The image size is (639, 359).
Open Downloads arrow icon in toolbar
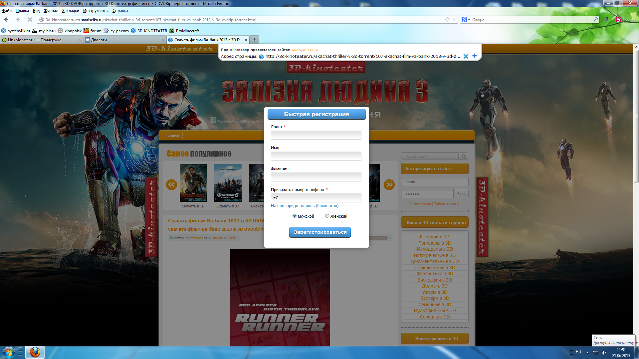(x=606, y=20)
